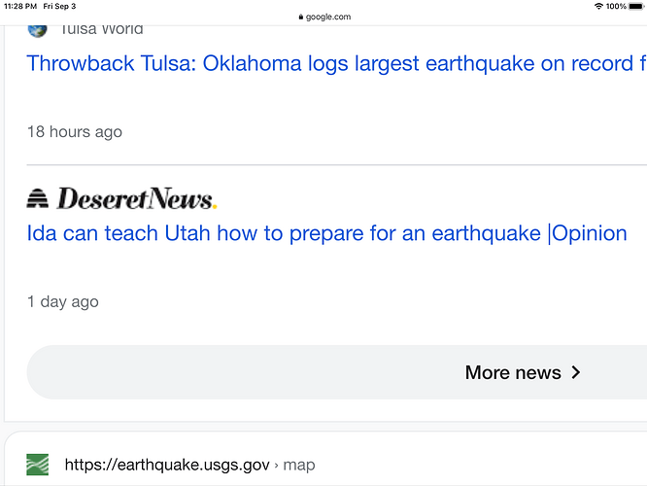Click the More news button
The width and height of the screenshot is (647, 486).
(x=337, y=372)
